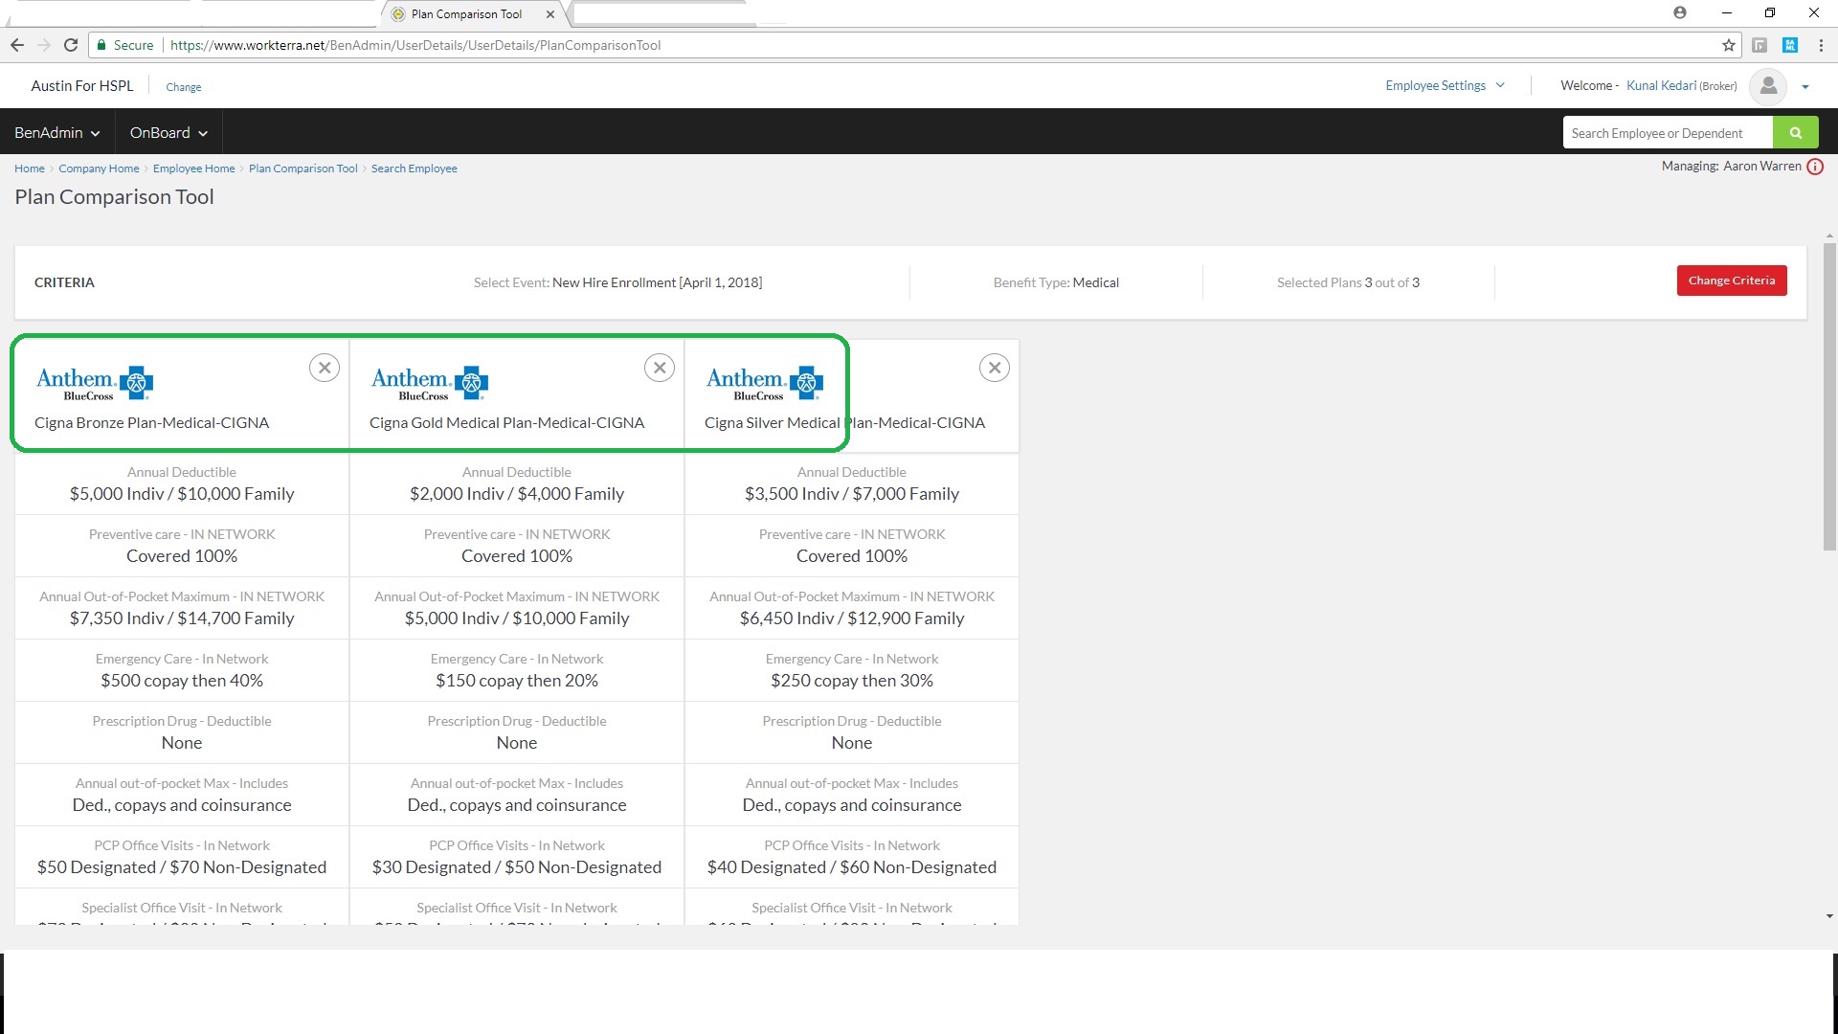Click $30 Designated / $50 Non-Designated value
Screen dimensions: 1838x1034
[517, 867]
